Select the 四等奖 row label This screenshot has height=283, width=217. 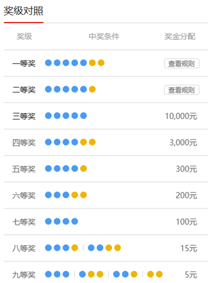click(24, 143)
